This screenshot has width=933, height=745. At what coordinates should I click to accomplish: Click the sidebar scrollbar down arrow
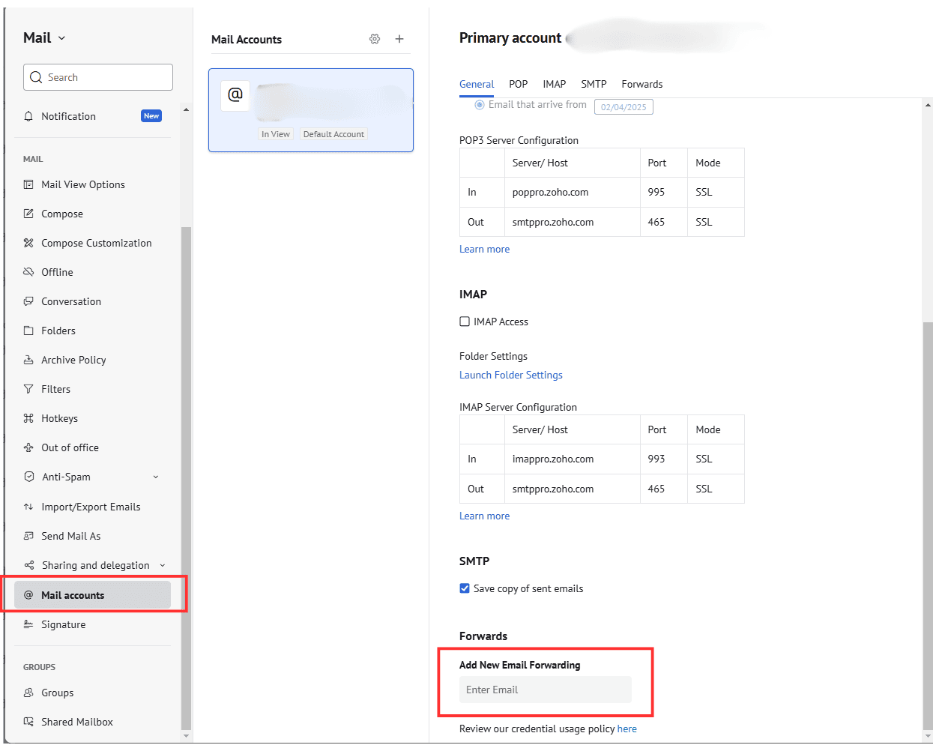click(x=186, y=737)
